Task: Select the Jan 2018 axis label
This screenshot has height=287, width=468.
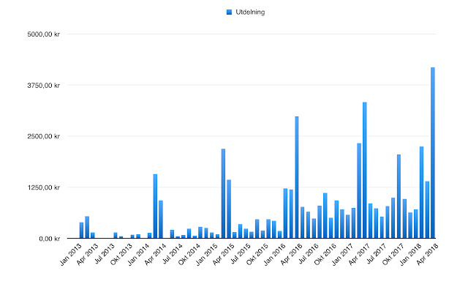Action: pyautogui.click(x=411, y=254)
